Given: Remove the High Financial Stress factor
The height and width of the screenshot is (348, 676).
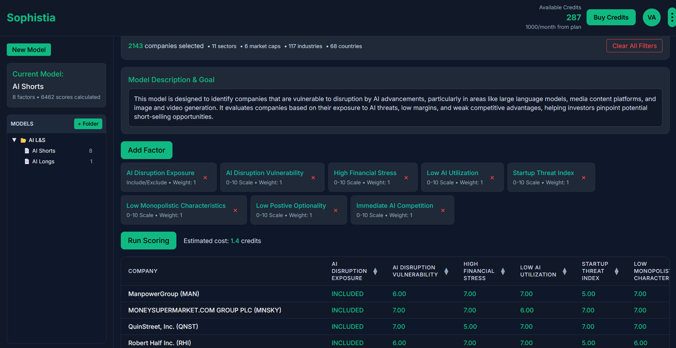Looking at the screenshot, I should (406, 177).
